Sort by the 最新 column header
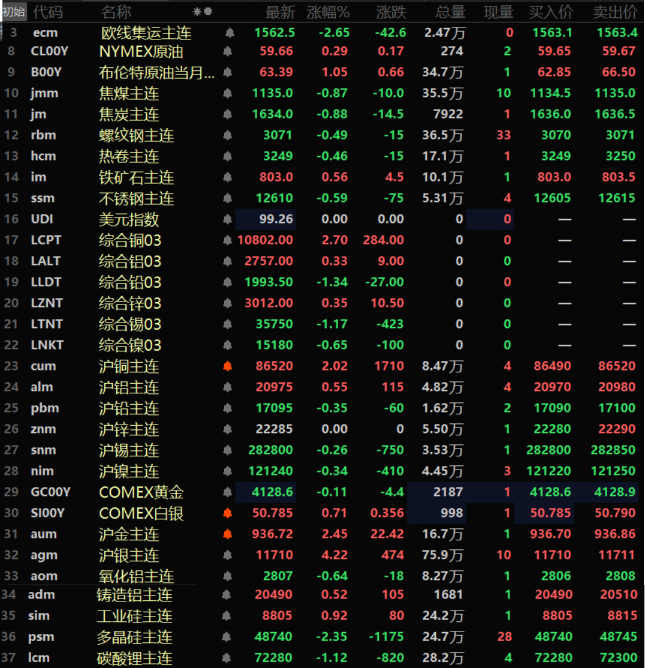The image size is (645, 668). coord(280,11)
